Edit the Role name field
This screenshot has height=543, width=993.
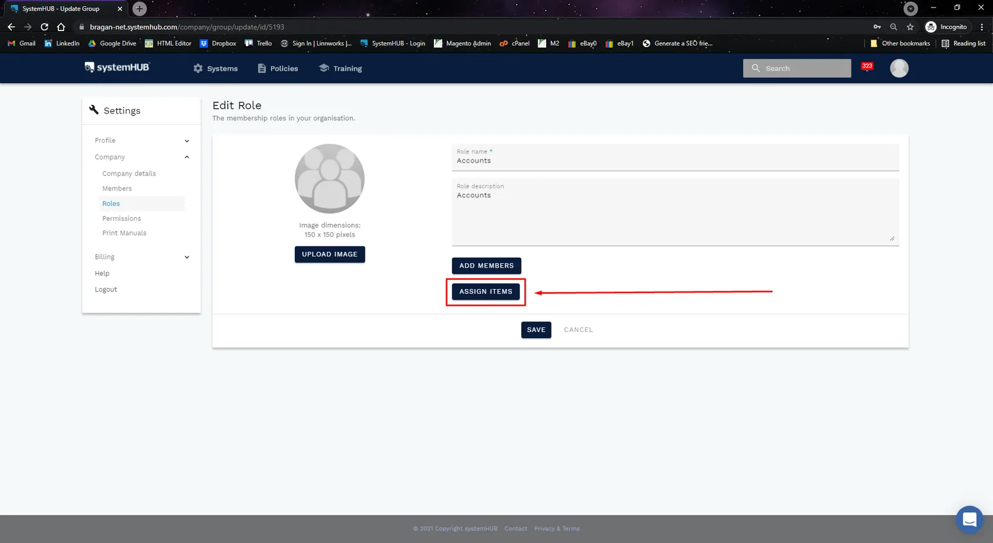pos(675,158)
